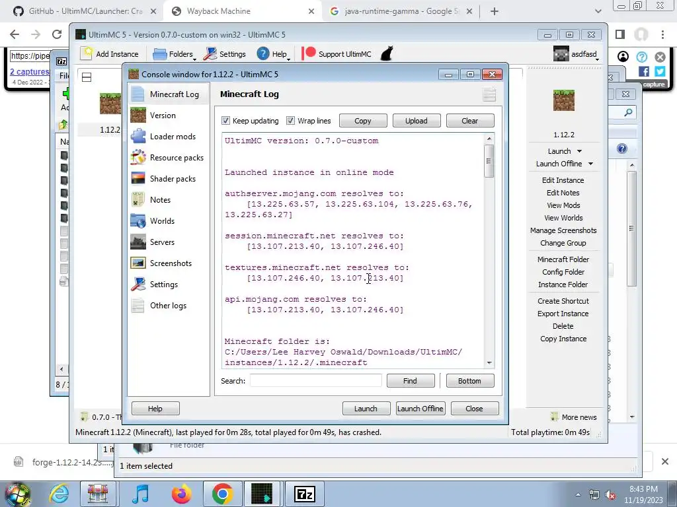Toggle the Keep updating checkbox

point(225,121)
